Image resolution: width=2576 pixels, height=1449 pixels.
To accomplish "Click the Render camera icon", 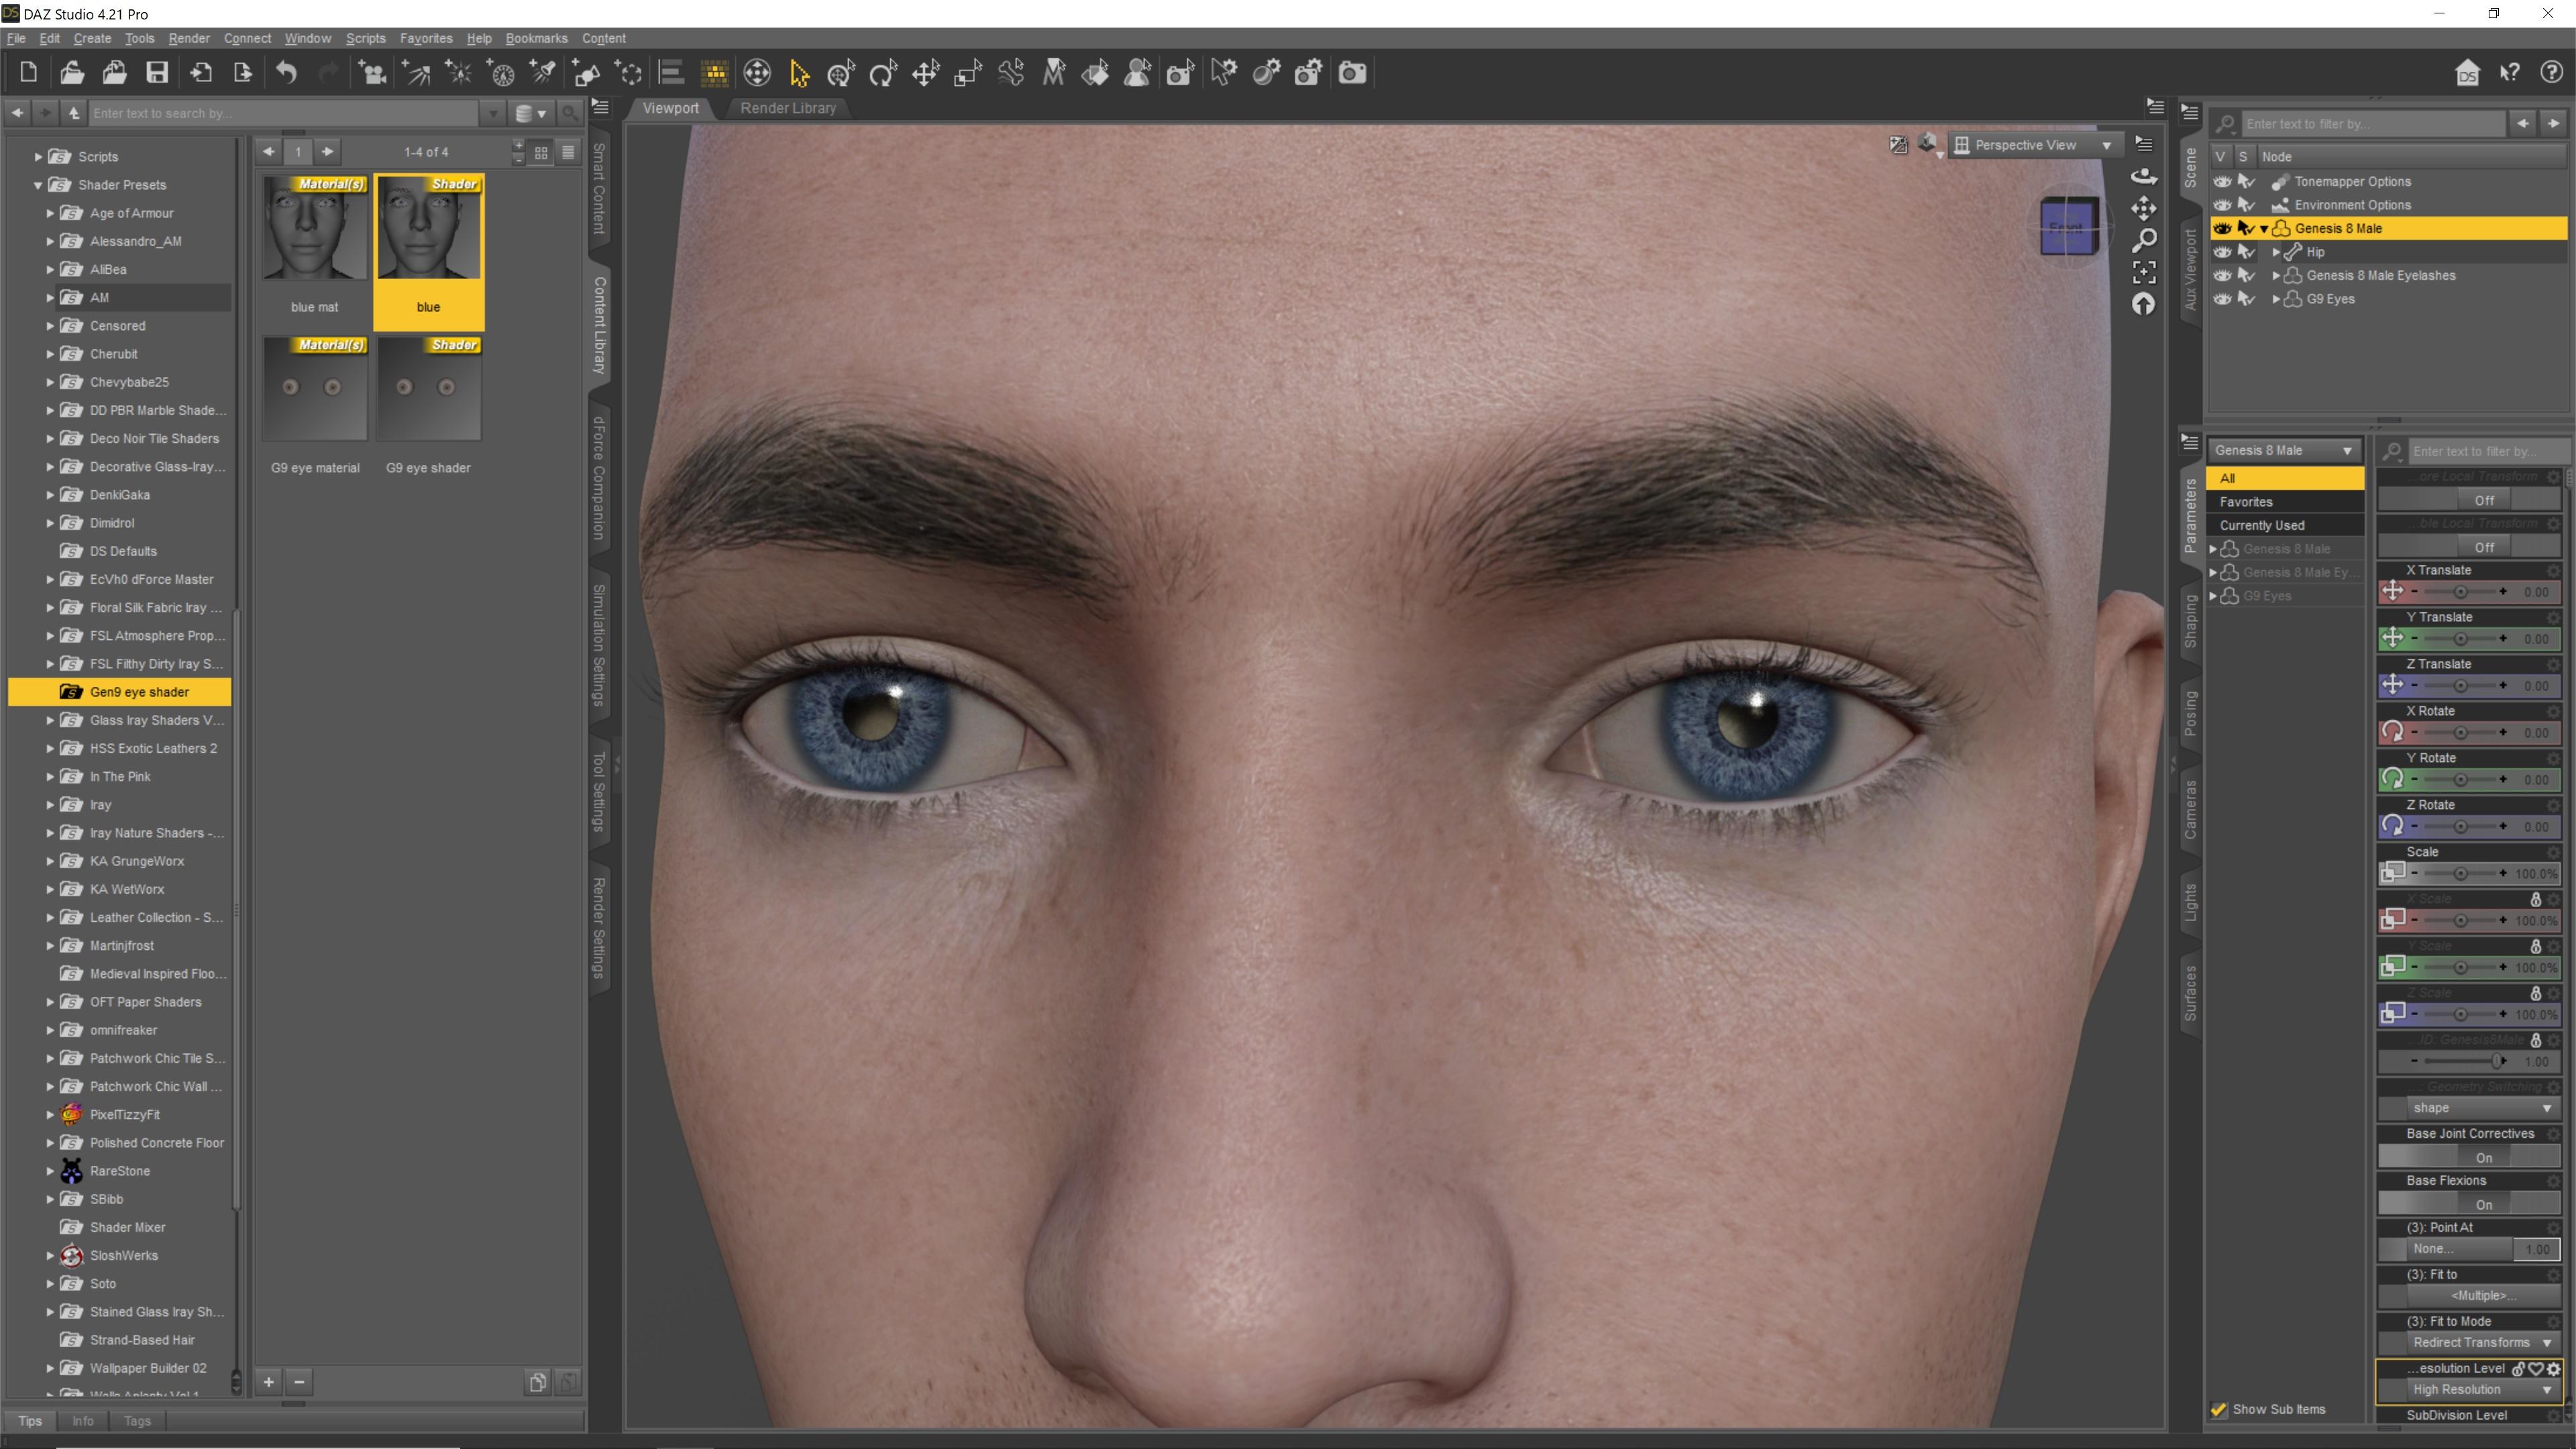I will point(1352,72).
